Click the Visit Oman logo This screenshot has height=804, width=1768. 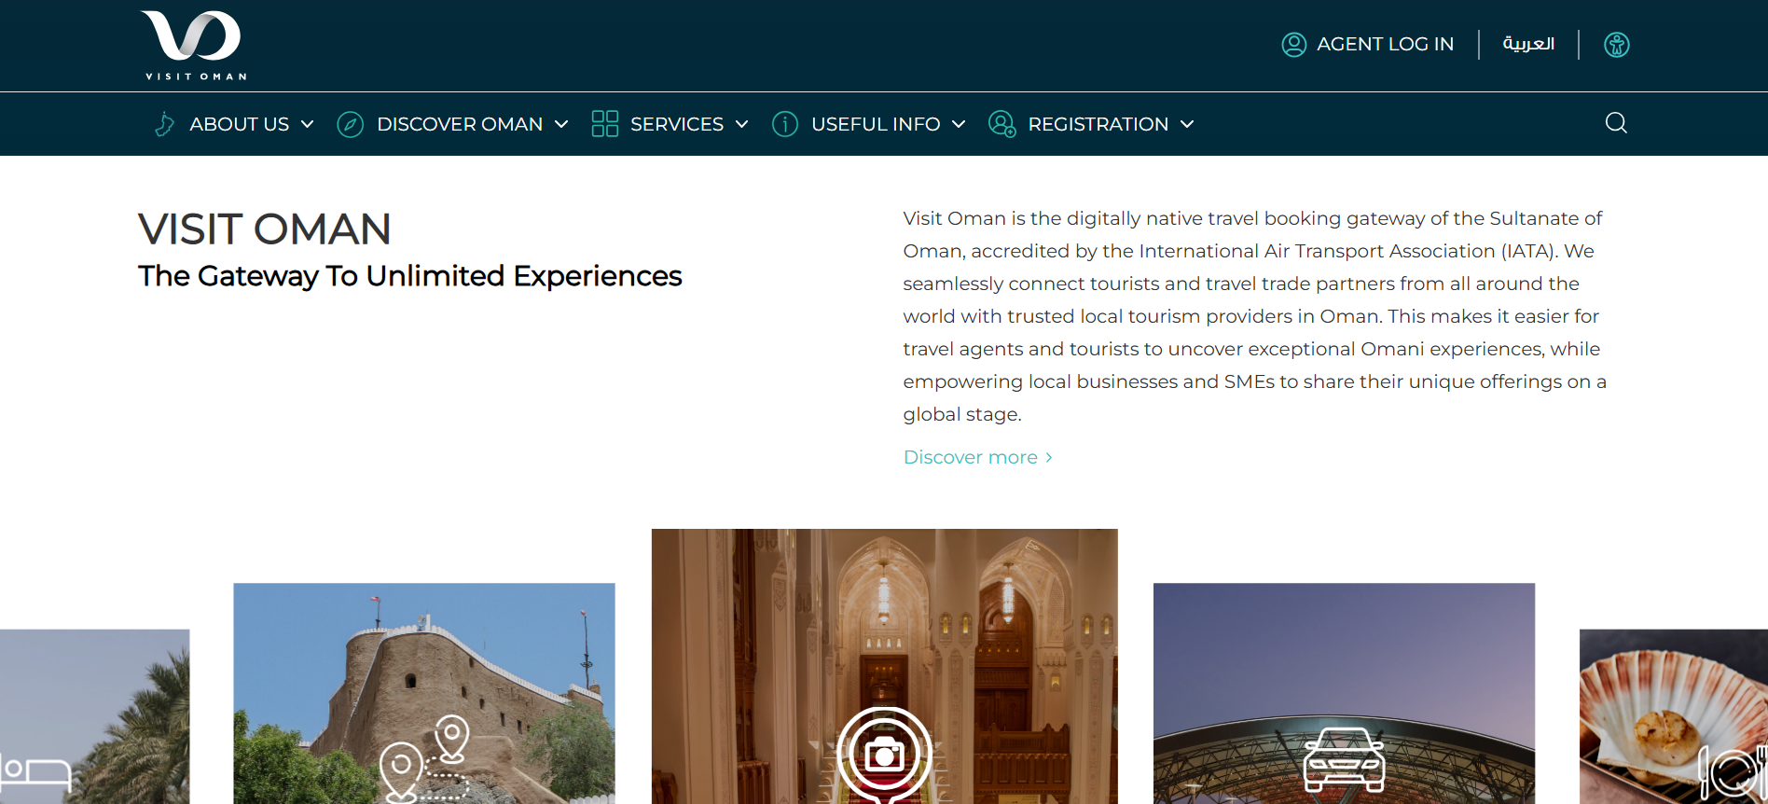pos(195,45)
